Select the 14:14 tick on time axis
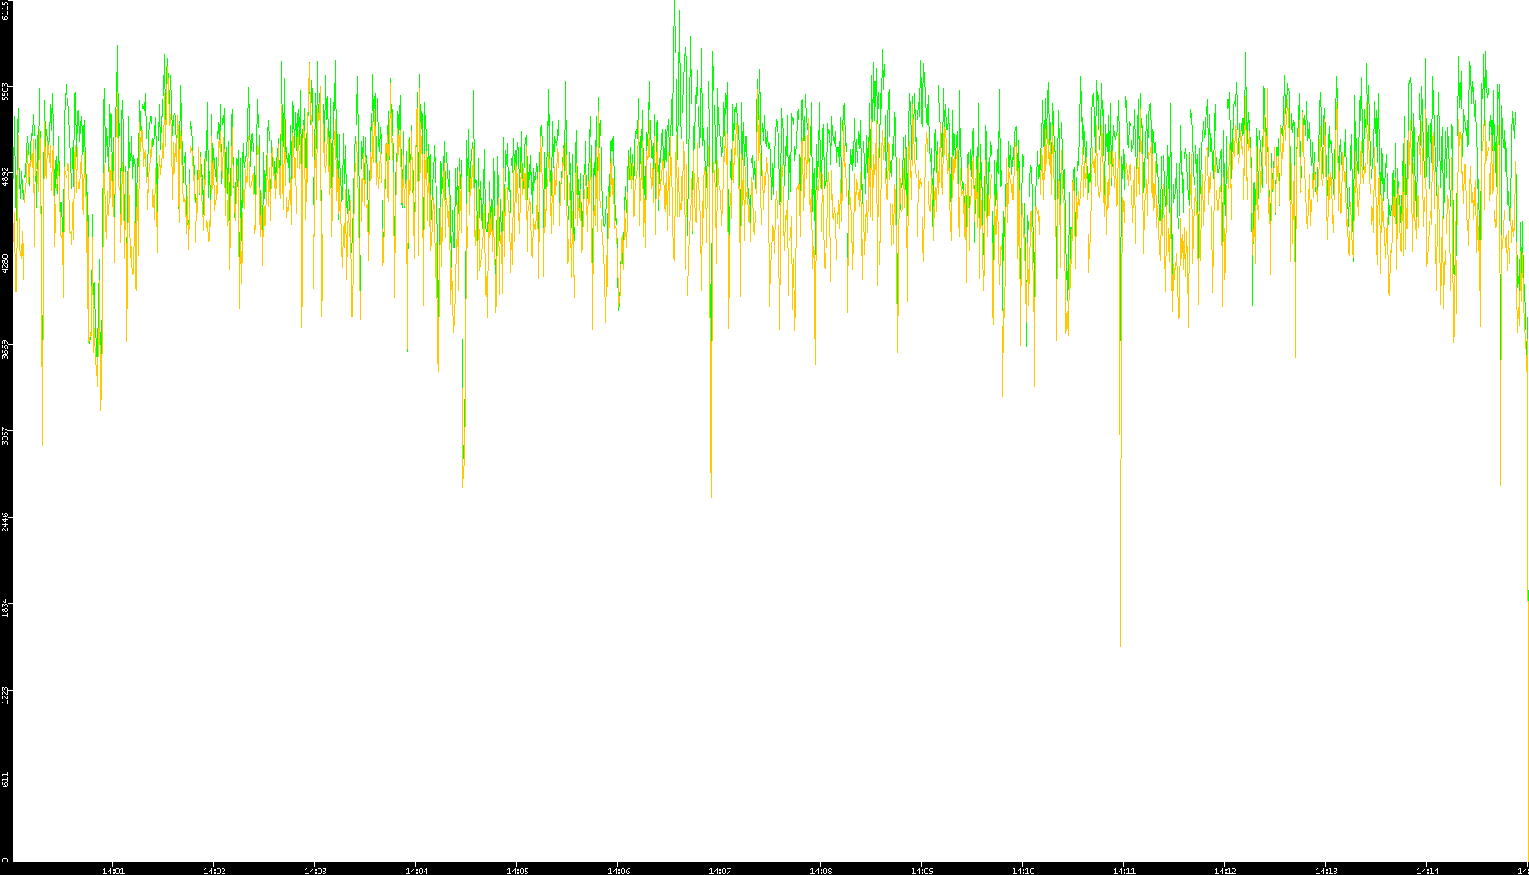 pos(1427,871)
